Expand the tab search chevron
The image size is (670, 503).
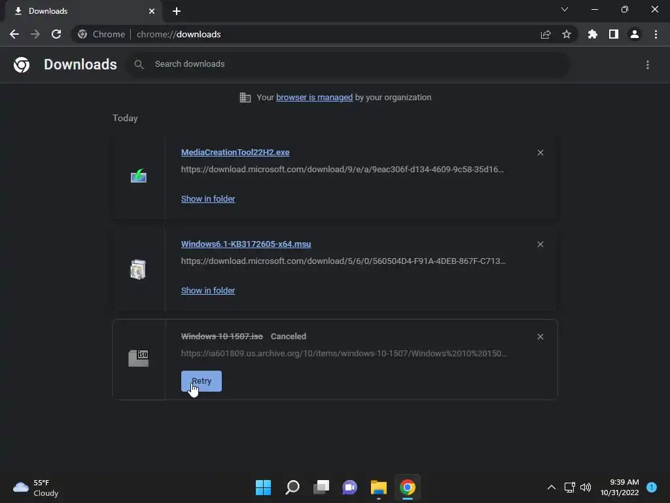[x=565, y=9]
